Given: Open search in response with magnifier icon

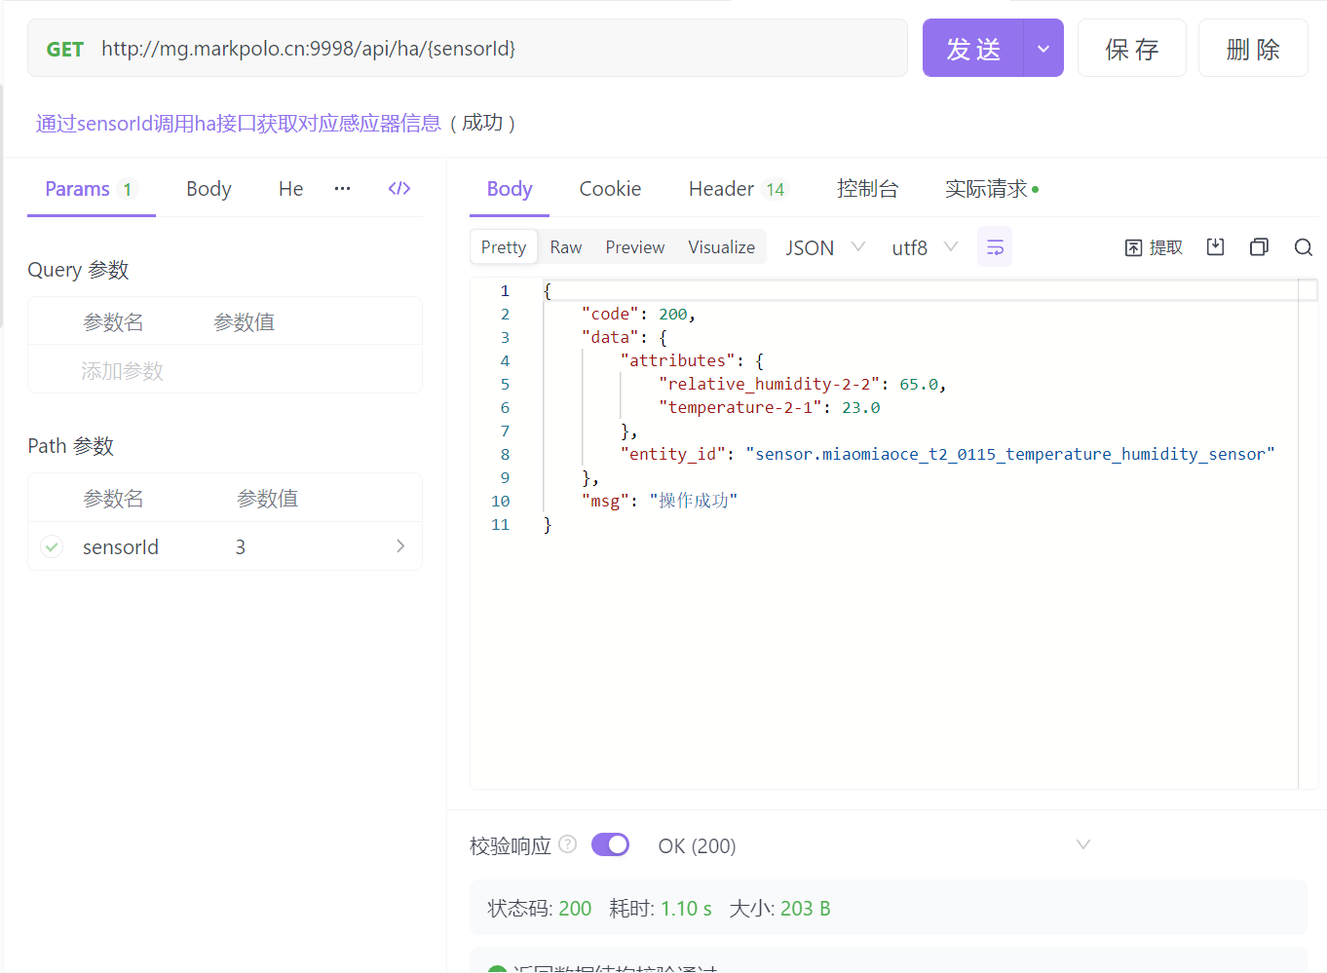Looking at the screenshot, I should click(1303, 247).
